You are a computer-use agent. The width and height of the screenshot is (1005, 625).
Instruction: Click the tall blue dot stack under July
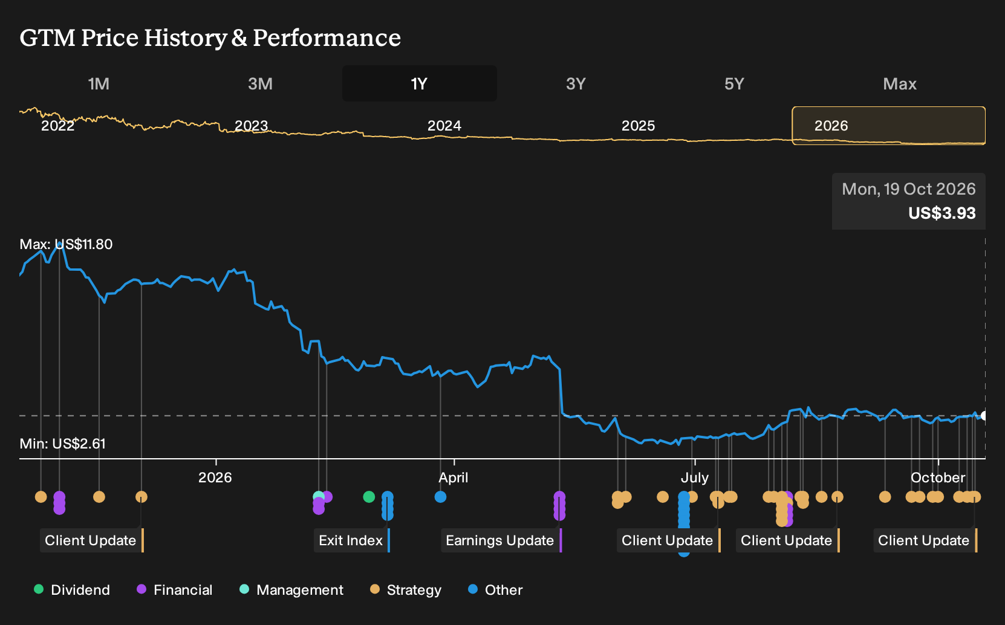(684, 523)
